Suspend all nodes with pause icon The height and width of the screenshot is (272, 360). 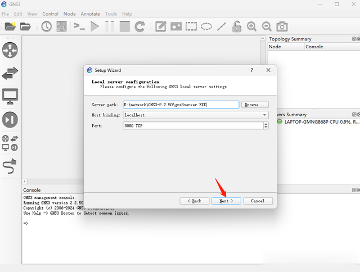110,26
